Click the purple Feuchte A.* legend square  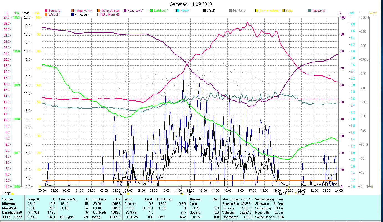point(125,11)
